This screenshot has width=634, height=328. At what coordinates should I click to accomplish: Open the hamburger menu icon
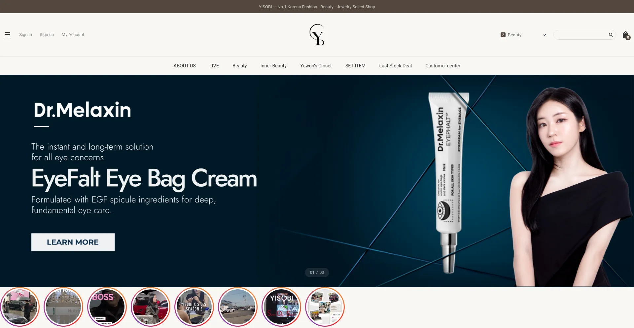tap(7, 35)
